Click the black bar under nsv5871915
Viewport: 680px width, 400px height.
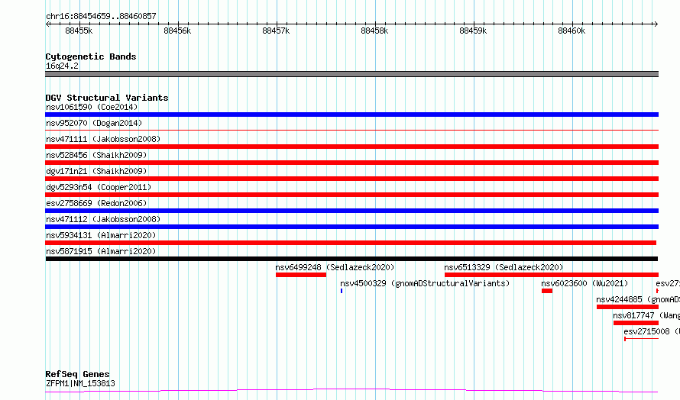point(351,259)
